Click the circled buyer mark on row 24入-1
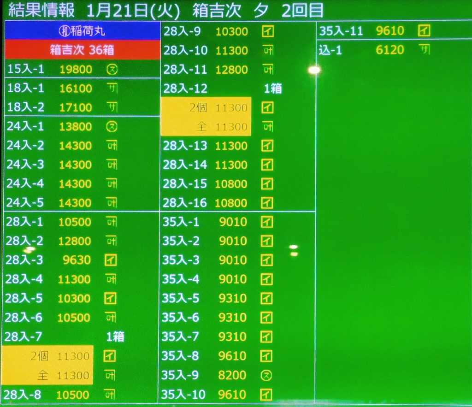This screenshot has width=472, height=407. (112, 127)
